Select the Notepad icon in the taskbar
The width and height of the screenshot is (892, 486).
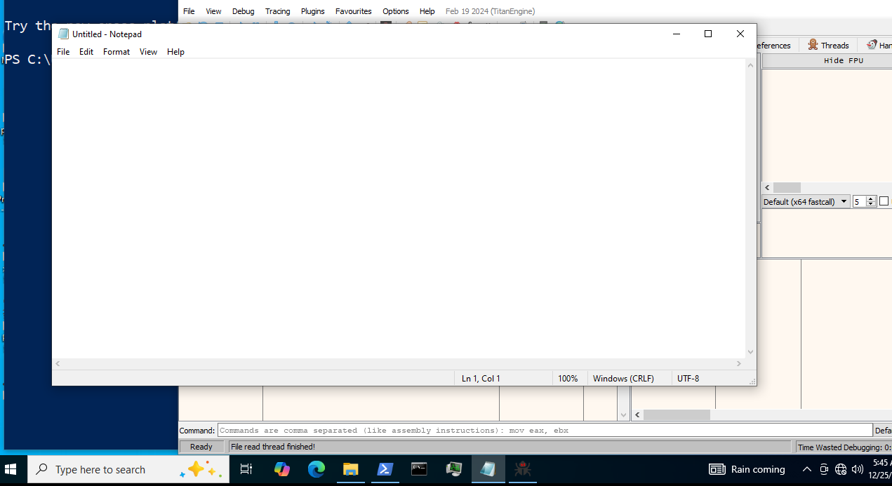click(x=488, y=469)
